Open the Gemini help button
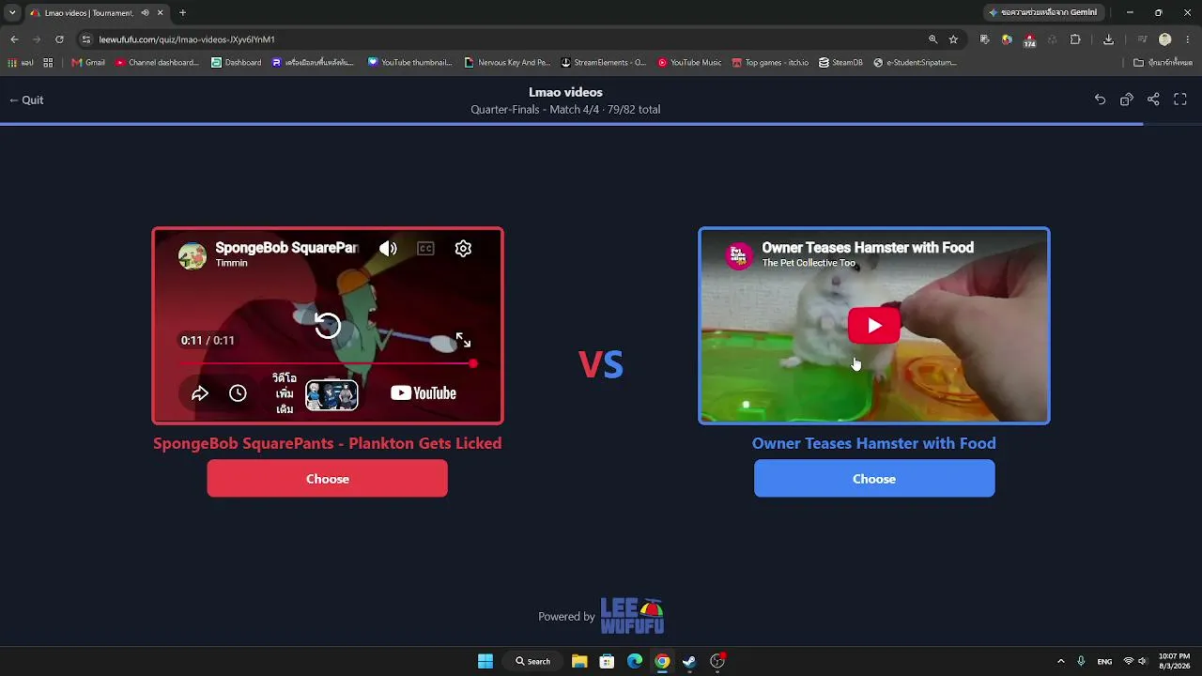This screenshot has width=1202, height=676. 1042,13
